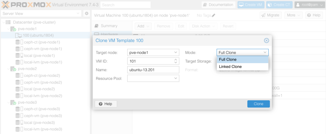Open Documentation link
Screen dimensions: 326x134
click(x=218, y=5)
